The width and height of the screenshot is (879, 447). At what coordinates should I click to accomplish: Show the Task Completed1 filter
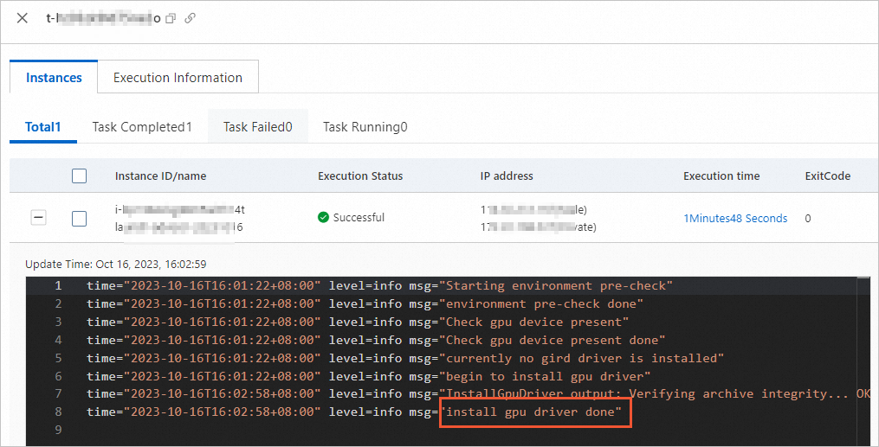point(142,127)
